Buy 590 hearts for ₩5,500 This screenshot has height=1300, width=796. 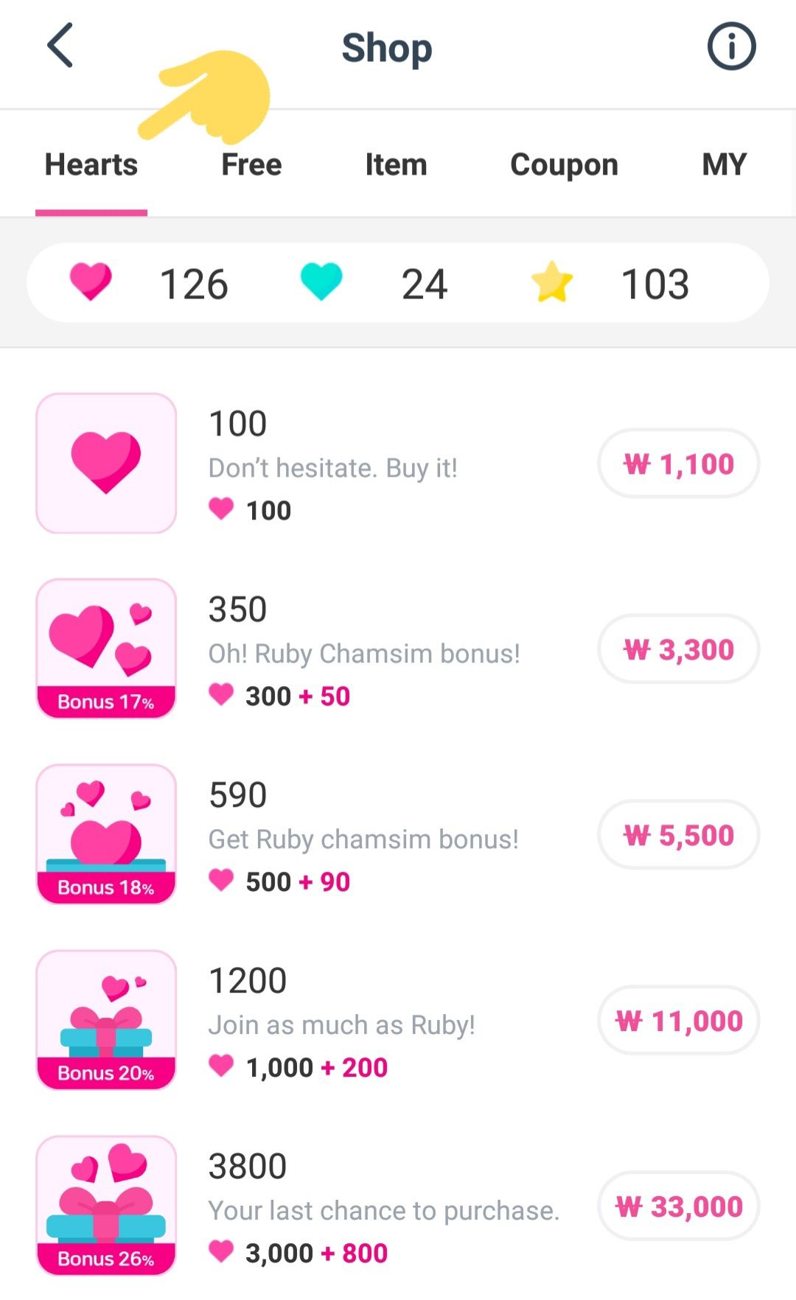click(x=678, y=835)
